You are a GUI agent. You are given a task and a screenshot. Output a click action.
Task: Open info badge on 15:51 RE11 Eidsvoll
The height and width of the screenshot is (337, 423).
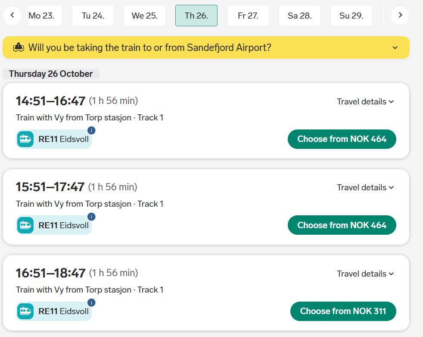pos(91,217)
